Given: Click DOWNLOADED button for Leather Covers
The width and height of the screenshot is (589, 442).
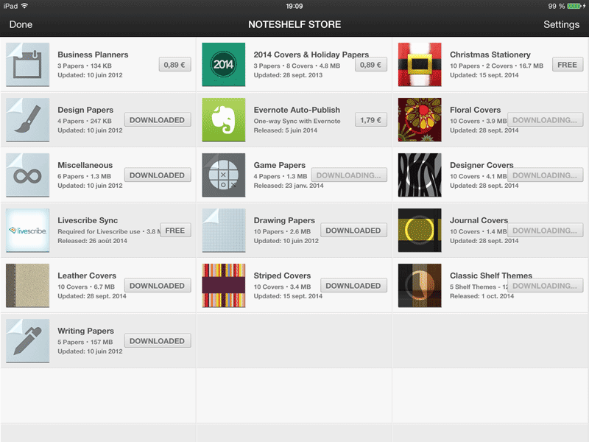Looking at the screenshot, I should (x=158, y=286).
